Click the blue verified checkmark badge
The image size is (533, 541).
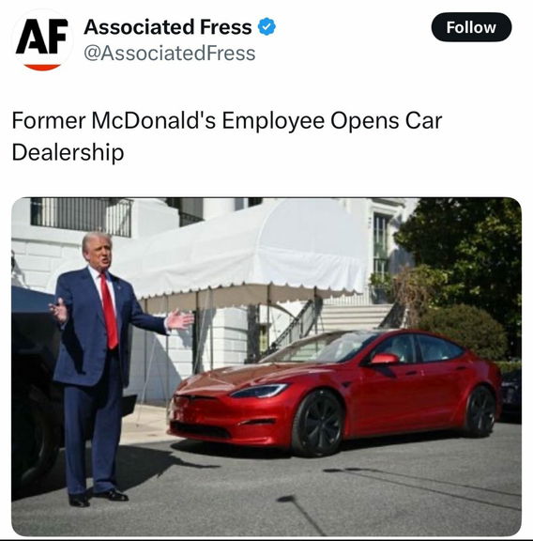pyautogui.click(x=266, y=27)
